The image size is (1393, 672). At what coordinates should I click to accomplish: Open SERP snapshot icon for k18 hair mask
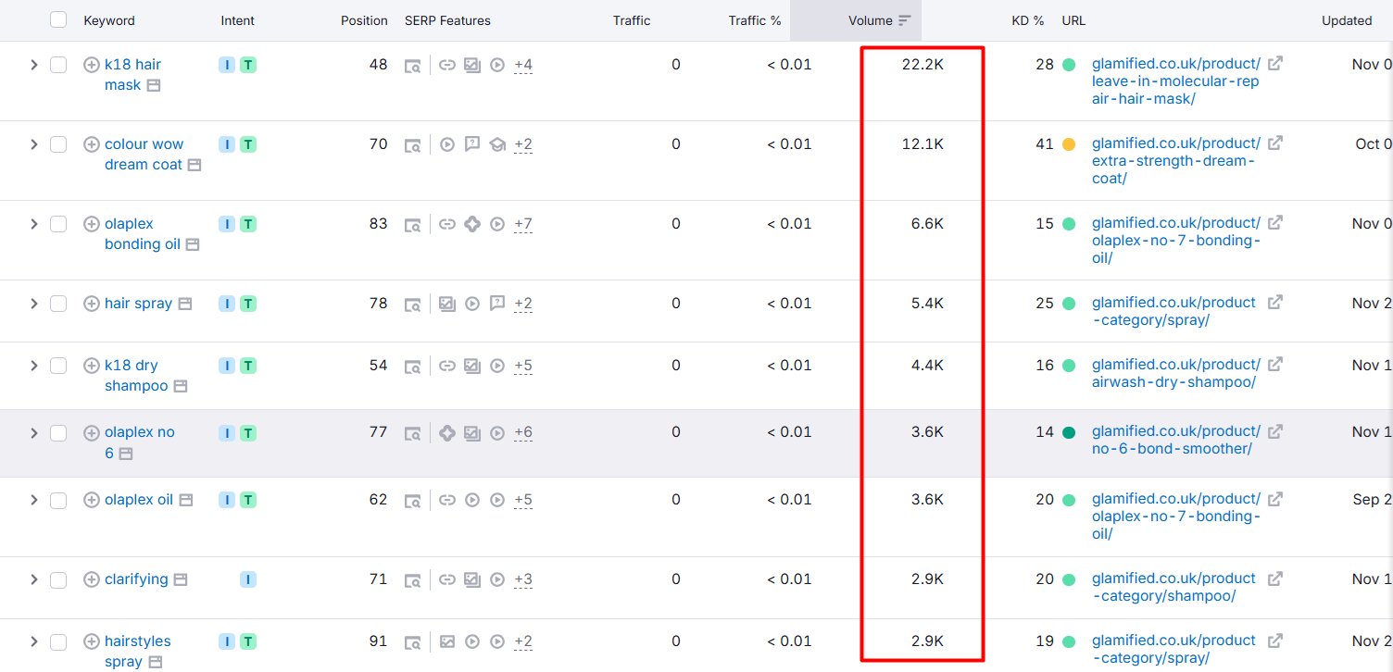[x=154, y=85]
